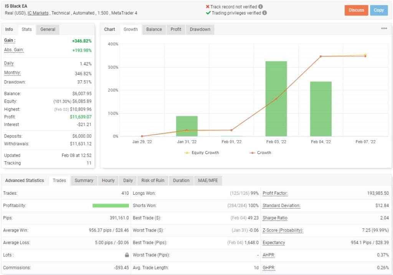Switch to the Summary statistics tab
The image size is (393, 275).
click(x=84, y=180)
